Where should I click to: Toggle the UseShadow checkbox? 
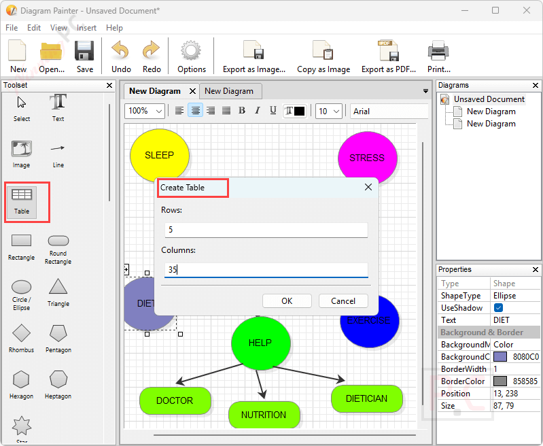tap(498, 308)
